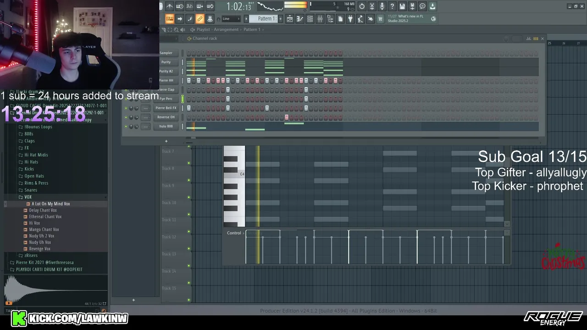
Task: Open the chat bubble icon
Action: pyautogui.click(x=422, y=6)
